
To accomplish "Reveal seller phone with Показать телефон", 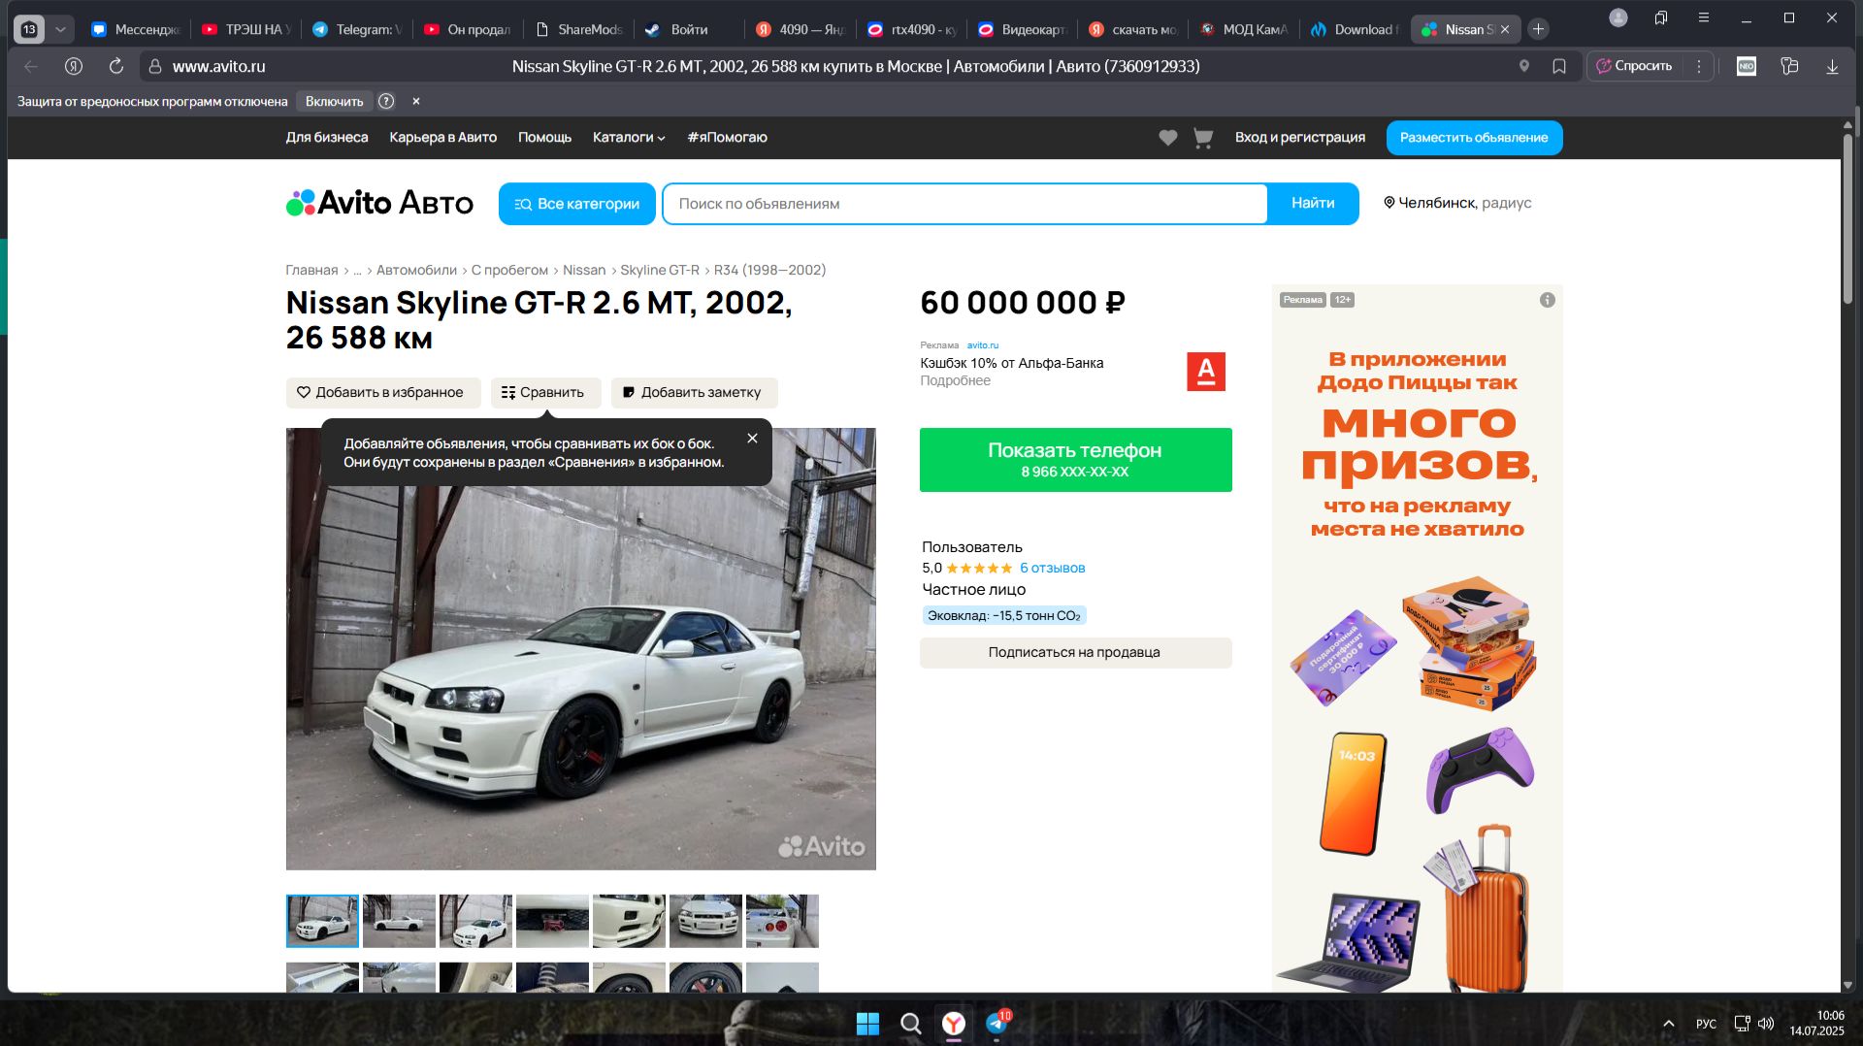I will pyautogui.click(x=1075, y=460).
